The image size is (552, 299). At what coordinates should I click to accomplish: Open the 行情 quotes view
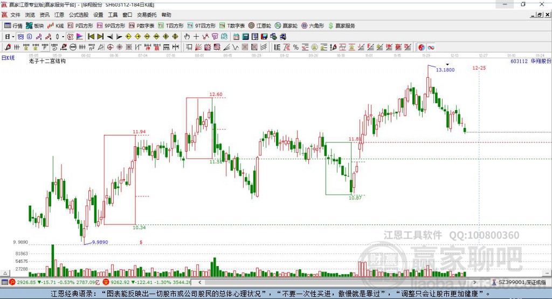[13, 26]
